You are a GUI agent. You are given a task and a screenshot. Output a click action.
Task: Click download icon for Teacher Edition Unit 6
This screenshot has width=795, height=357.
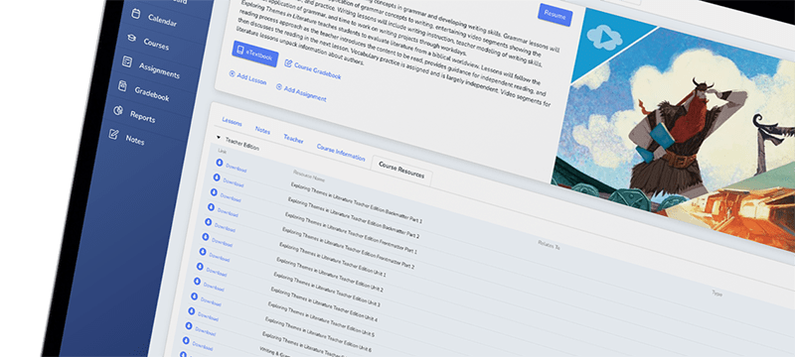click(194, 297)
